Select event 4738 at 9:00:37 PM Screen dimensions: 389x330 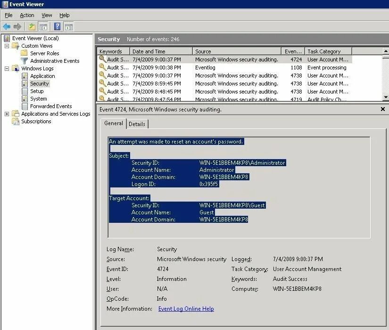(x=224, y=76)
